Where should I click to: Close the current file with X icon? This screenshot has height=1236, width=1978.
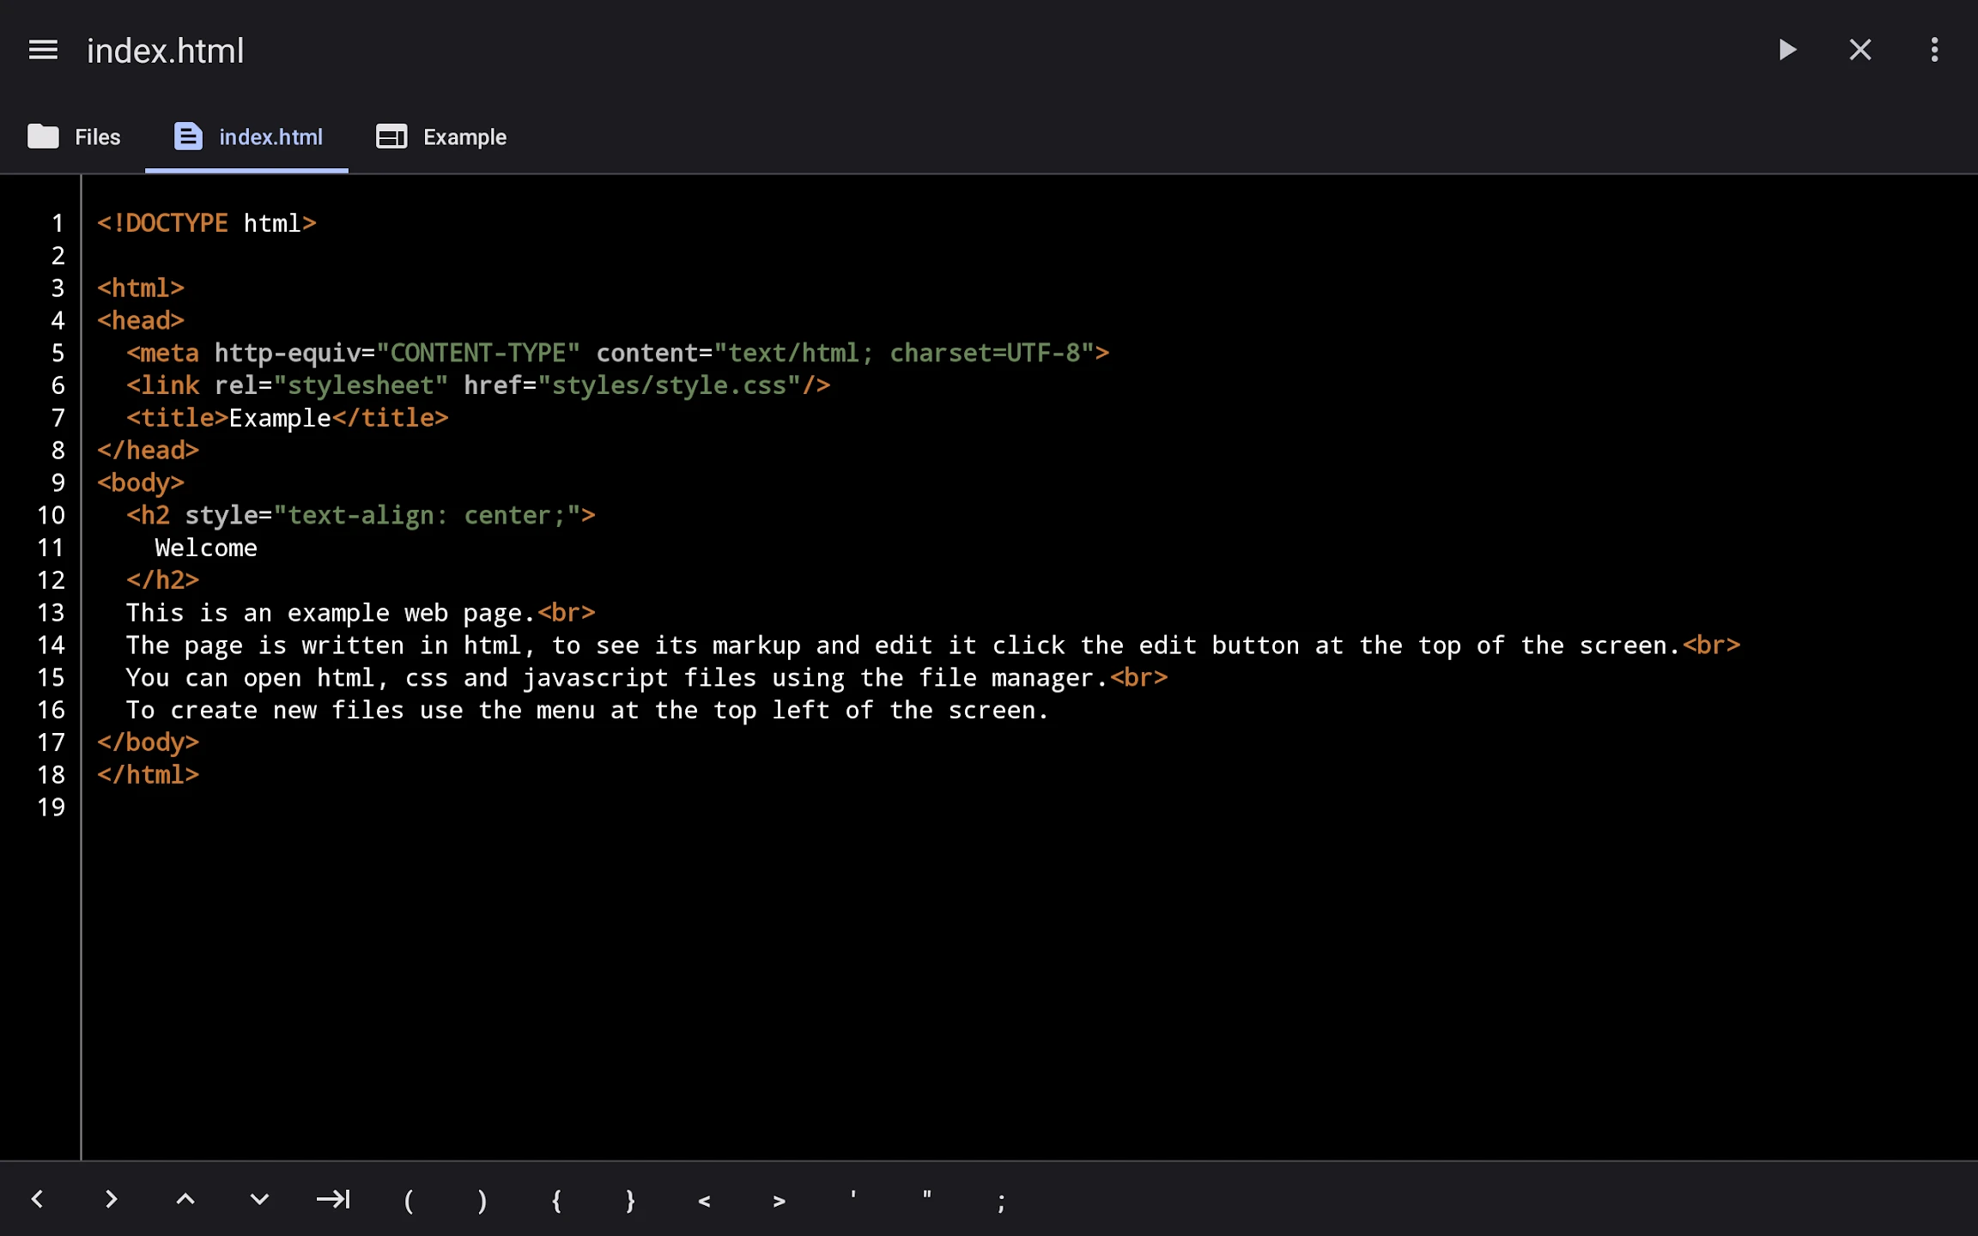[1860, 50]
